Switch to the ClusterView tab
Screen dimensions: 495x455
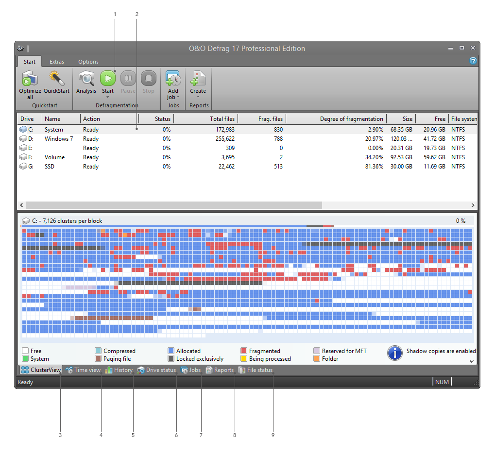(41, 370)
